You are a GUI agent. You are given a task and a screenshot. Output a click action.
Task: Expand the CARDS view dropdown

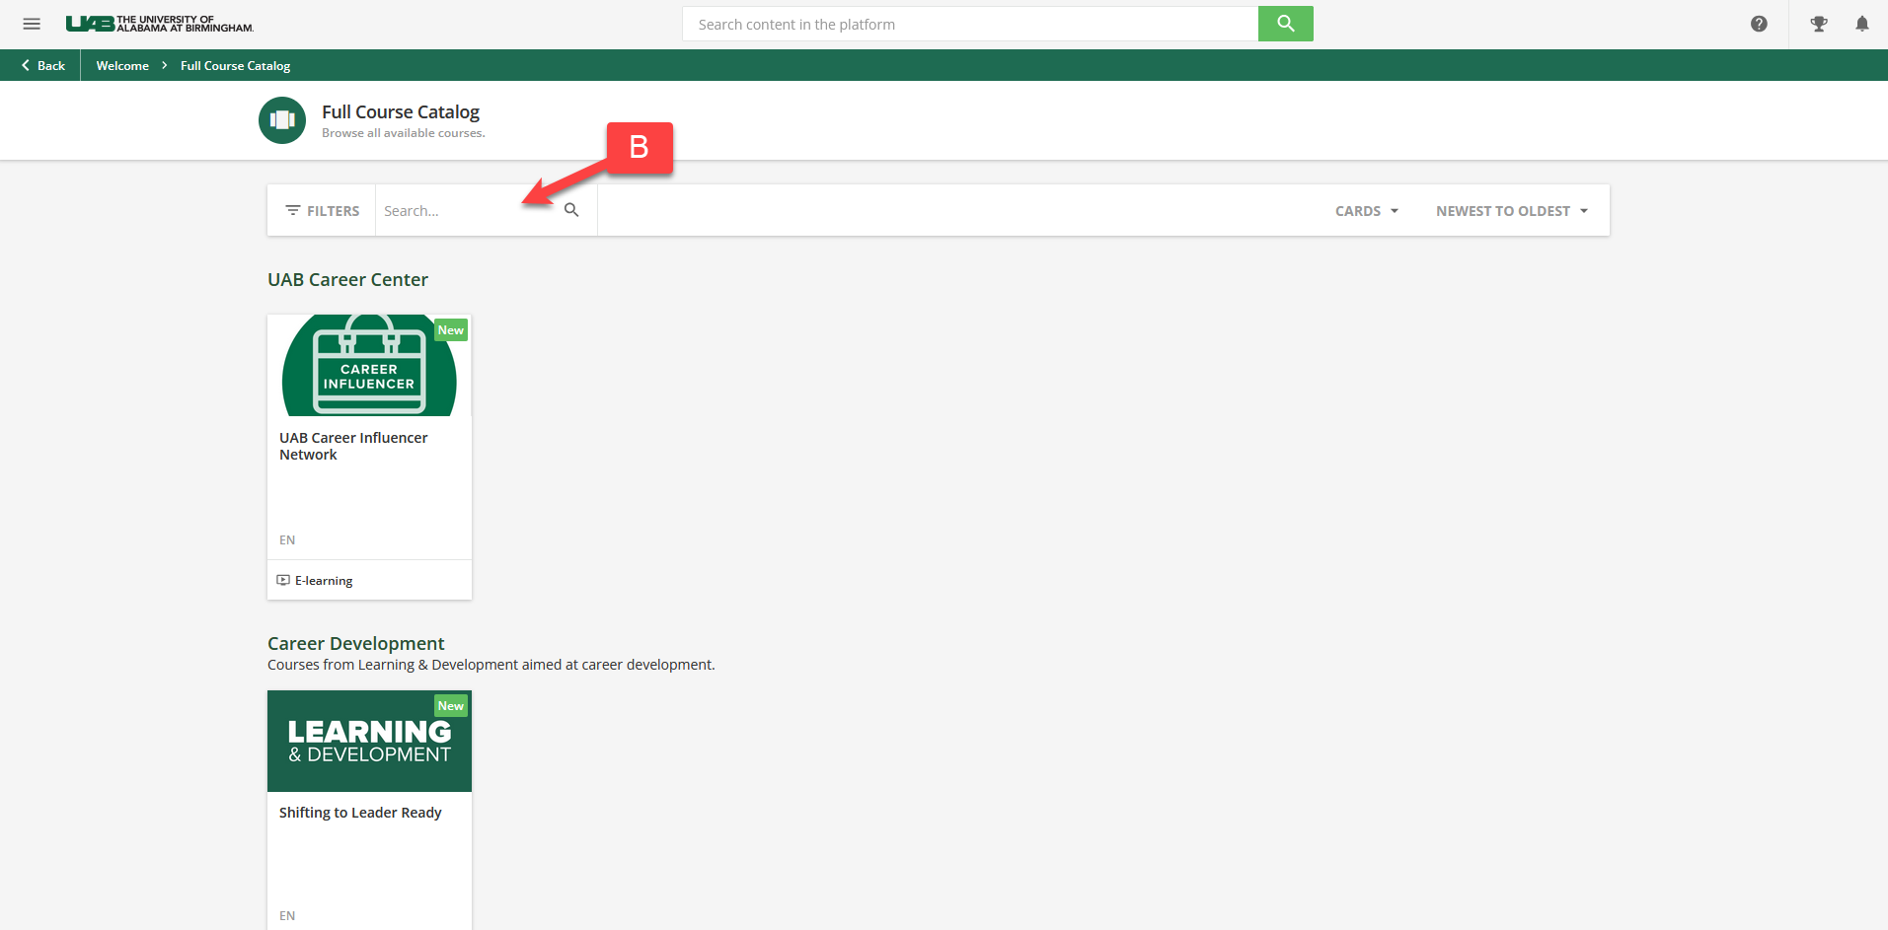coord(1367,211)
